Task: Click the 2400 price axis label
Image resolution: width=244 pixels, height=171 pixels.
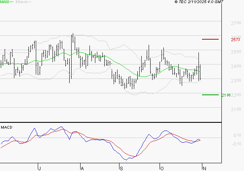Action: [x=236, y=66]
